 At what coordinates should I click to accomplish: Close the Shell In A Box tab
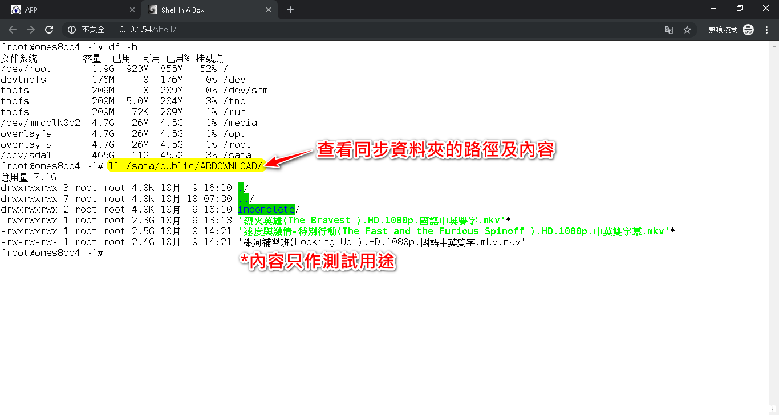point(268,10)
